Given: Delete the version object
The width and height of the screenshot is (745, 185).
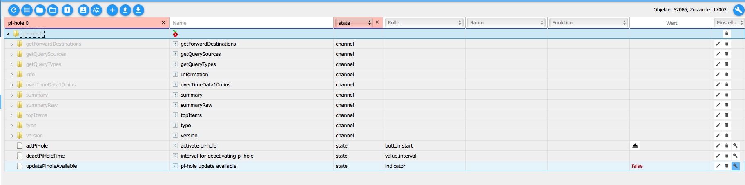Looking at the screenshot, I should [x=727, y=135].
